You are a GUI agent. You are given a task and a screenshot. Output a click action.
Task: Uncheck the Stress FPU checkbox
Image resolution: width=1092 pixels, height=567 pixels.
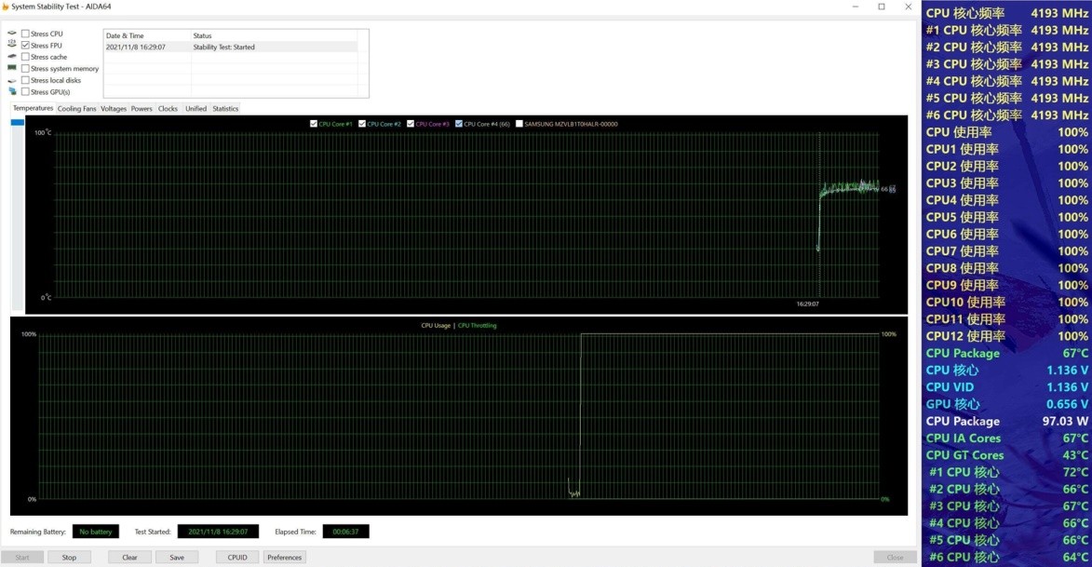tap(25, 46)
